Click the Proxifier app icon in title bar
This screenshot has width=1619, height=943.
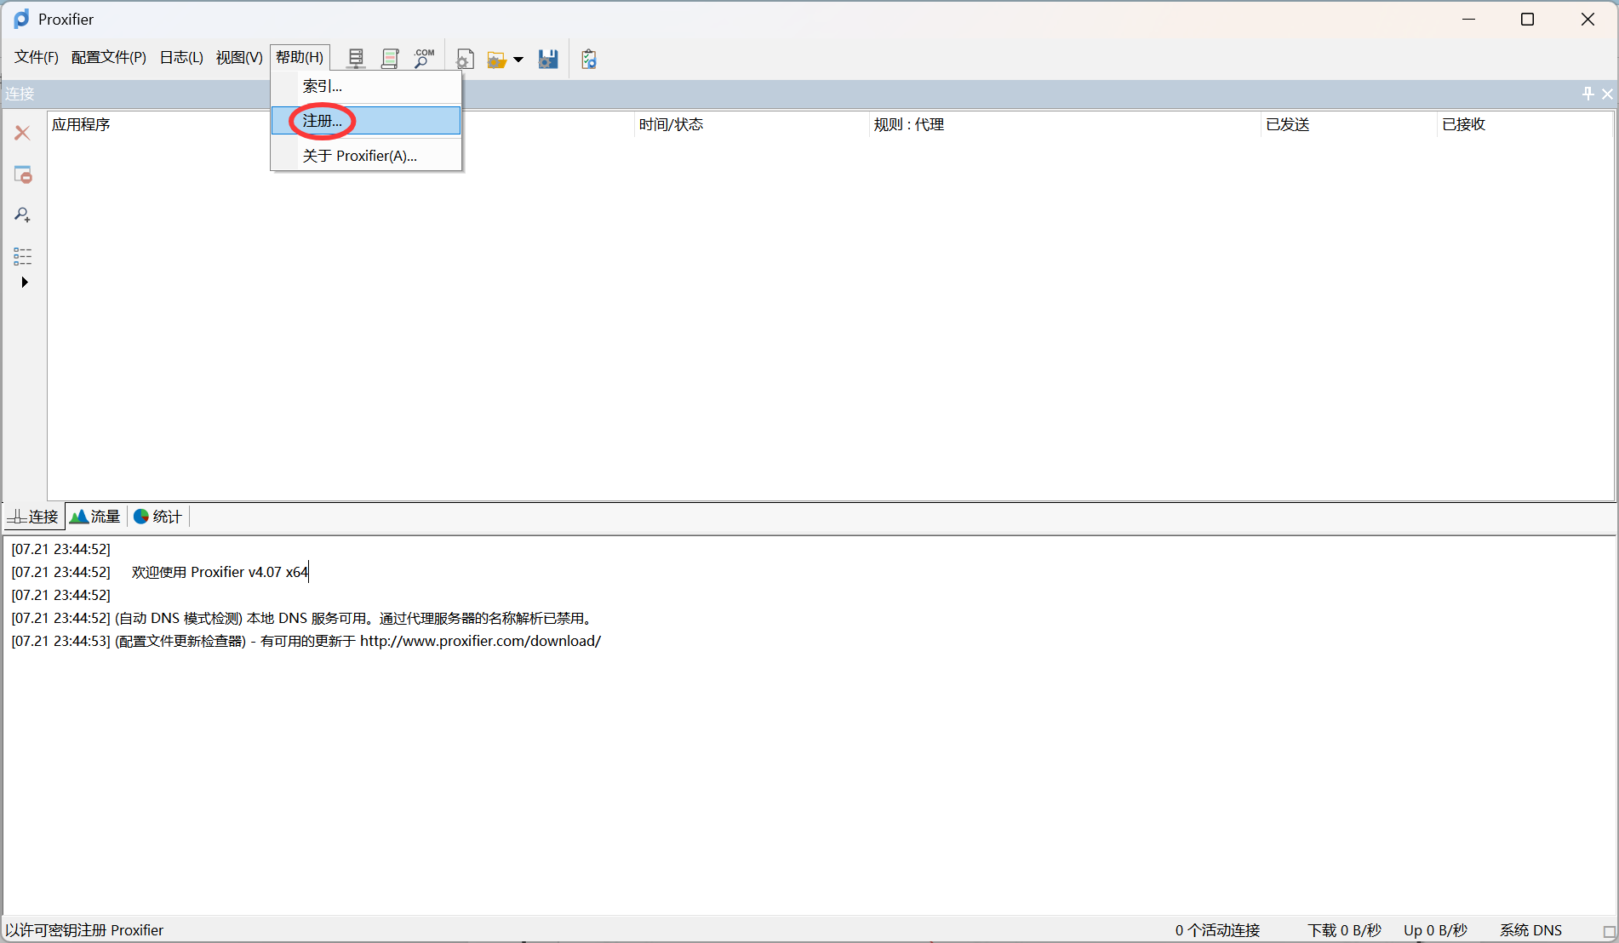(x=21, y=19)
